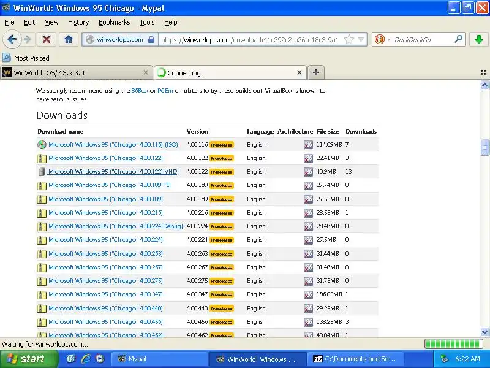Click the Download name column header

(x=60, y=132)
